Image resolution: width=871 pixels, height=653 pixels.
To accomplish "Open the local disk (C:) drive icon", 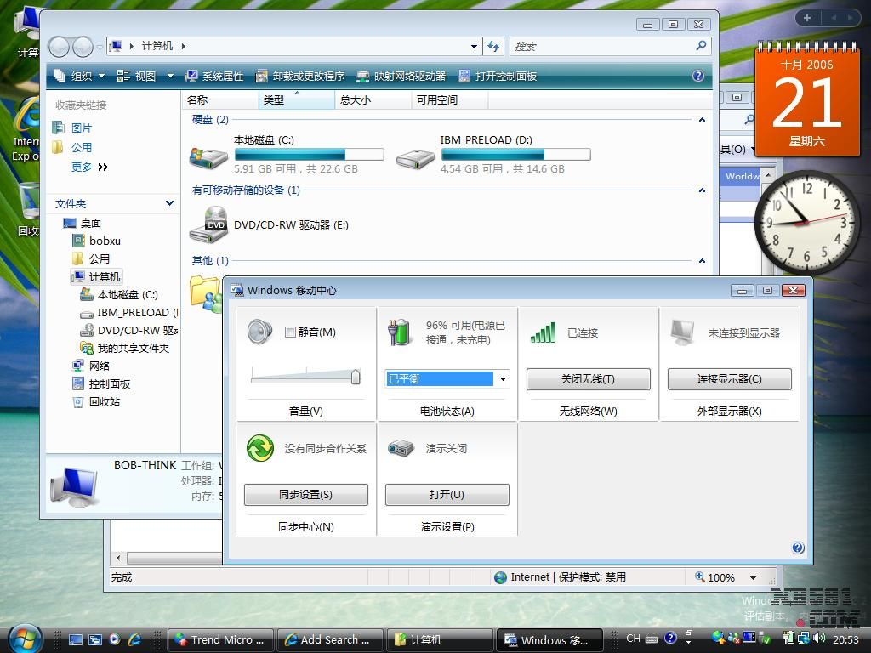I will tap(208, 156).
